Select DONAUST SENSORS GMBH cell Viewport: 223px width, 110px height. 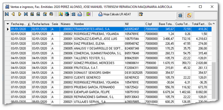click(x=99, y=73)
